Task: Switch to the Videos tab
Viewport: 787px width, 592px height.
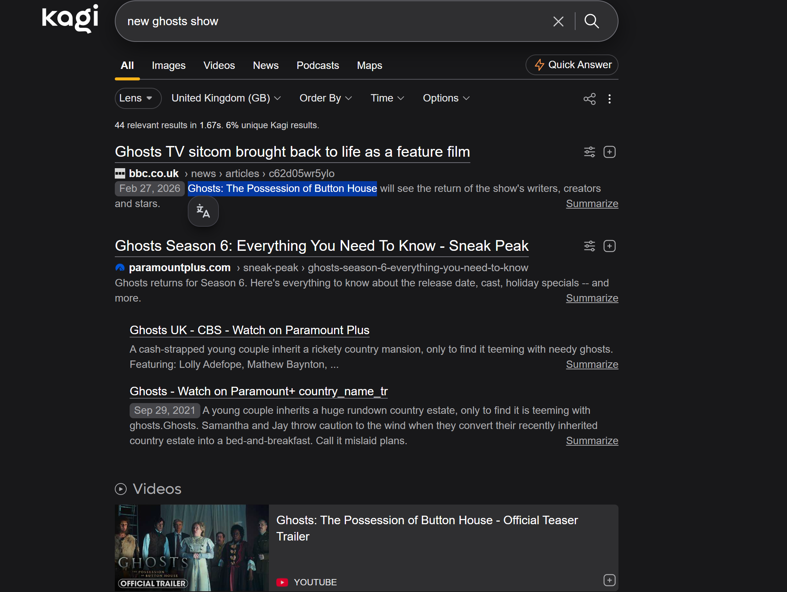Action: coord(219,66)
